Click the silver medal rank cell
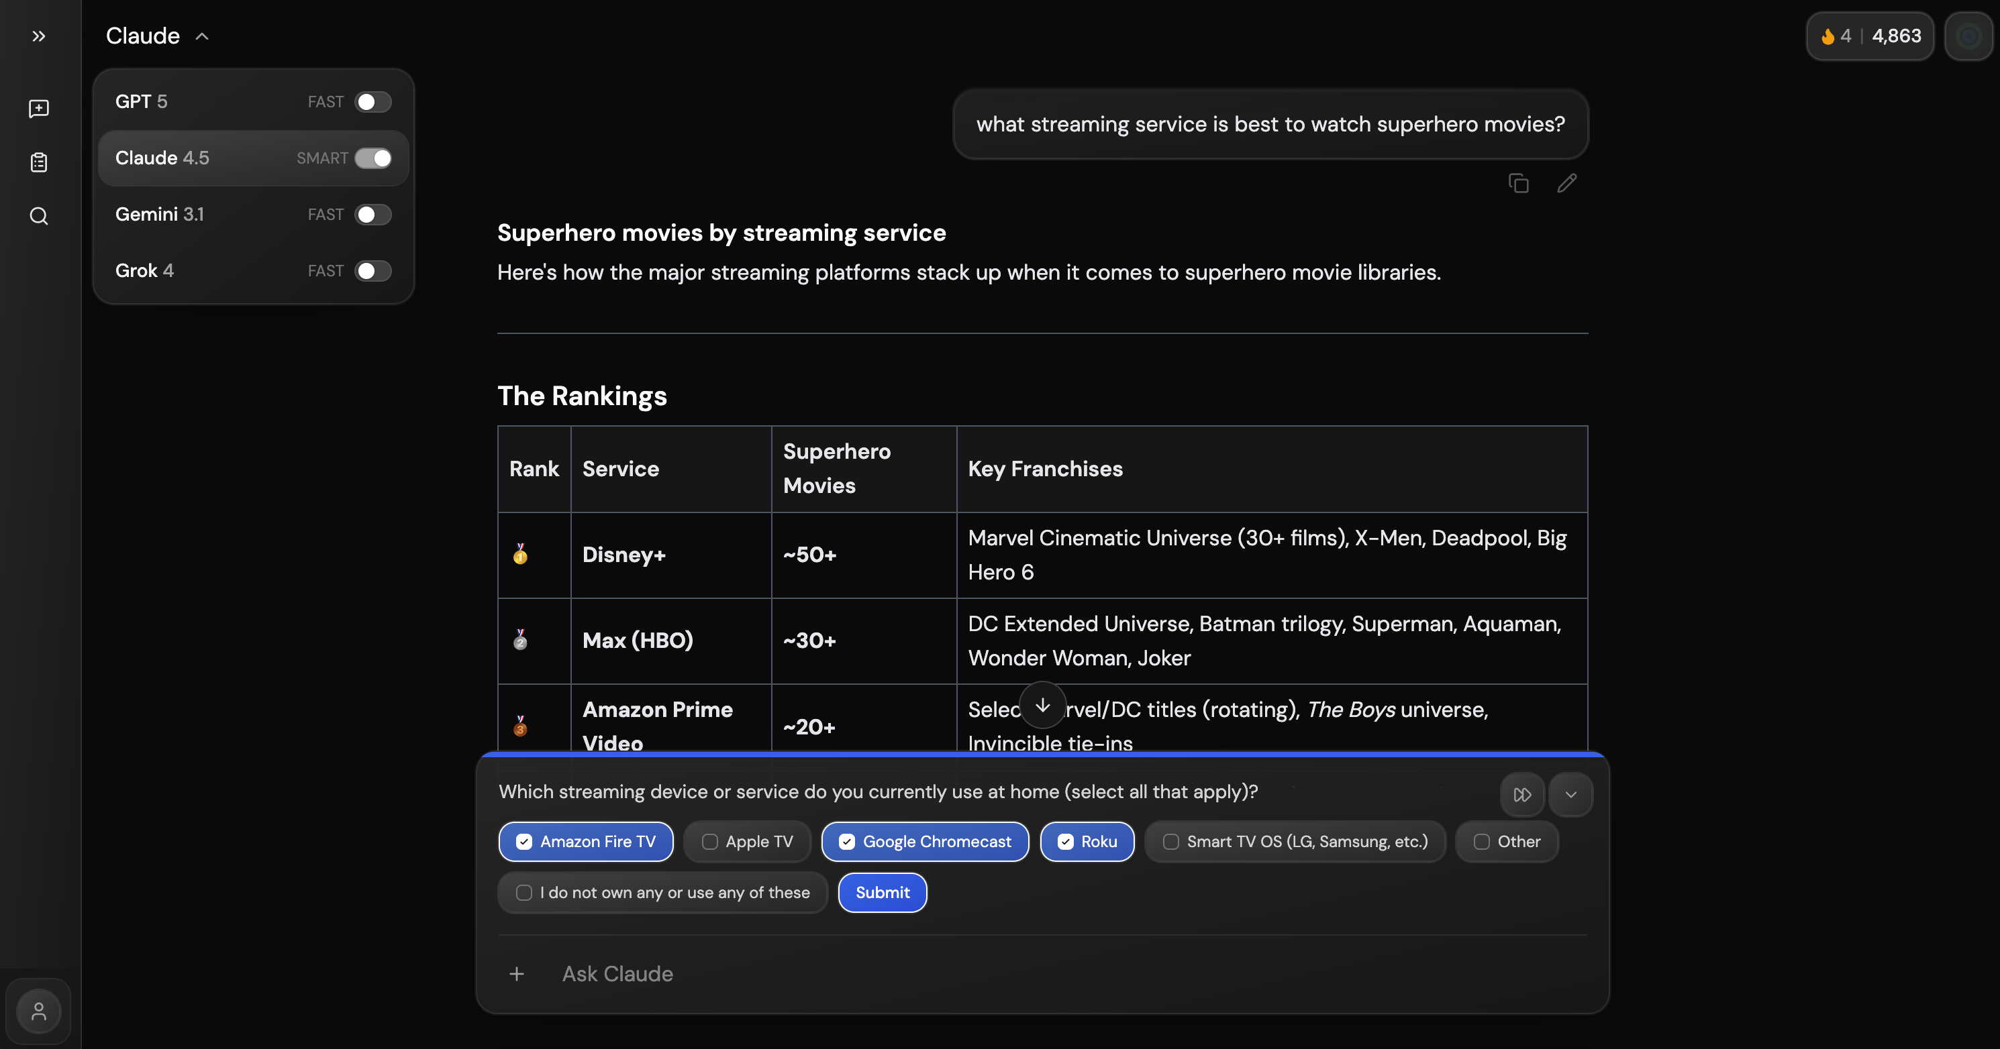Image resolution: width=2000 pixels, height=1049 pixels. coord(534,641)
